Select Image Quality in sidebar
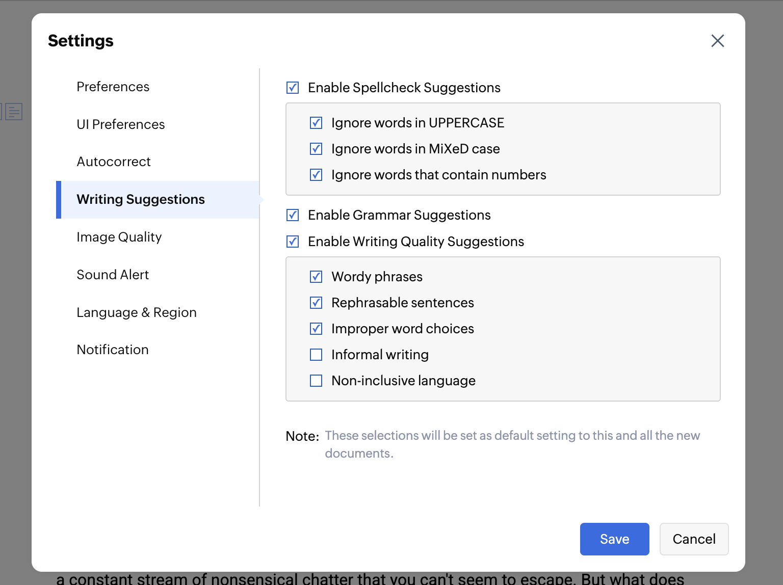 [x=119, y=237]
